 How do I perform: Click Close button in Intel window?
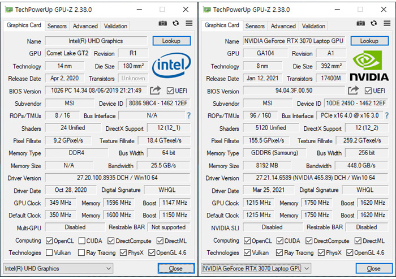tap(176, 268)
